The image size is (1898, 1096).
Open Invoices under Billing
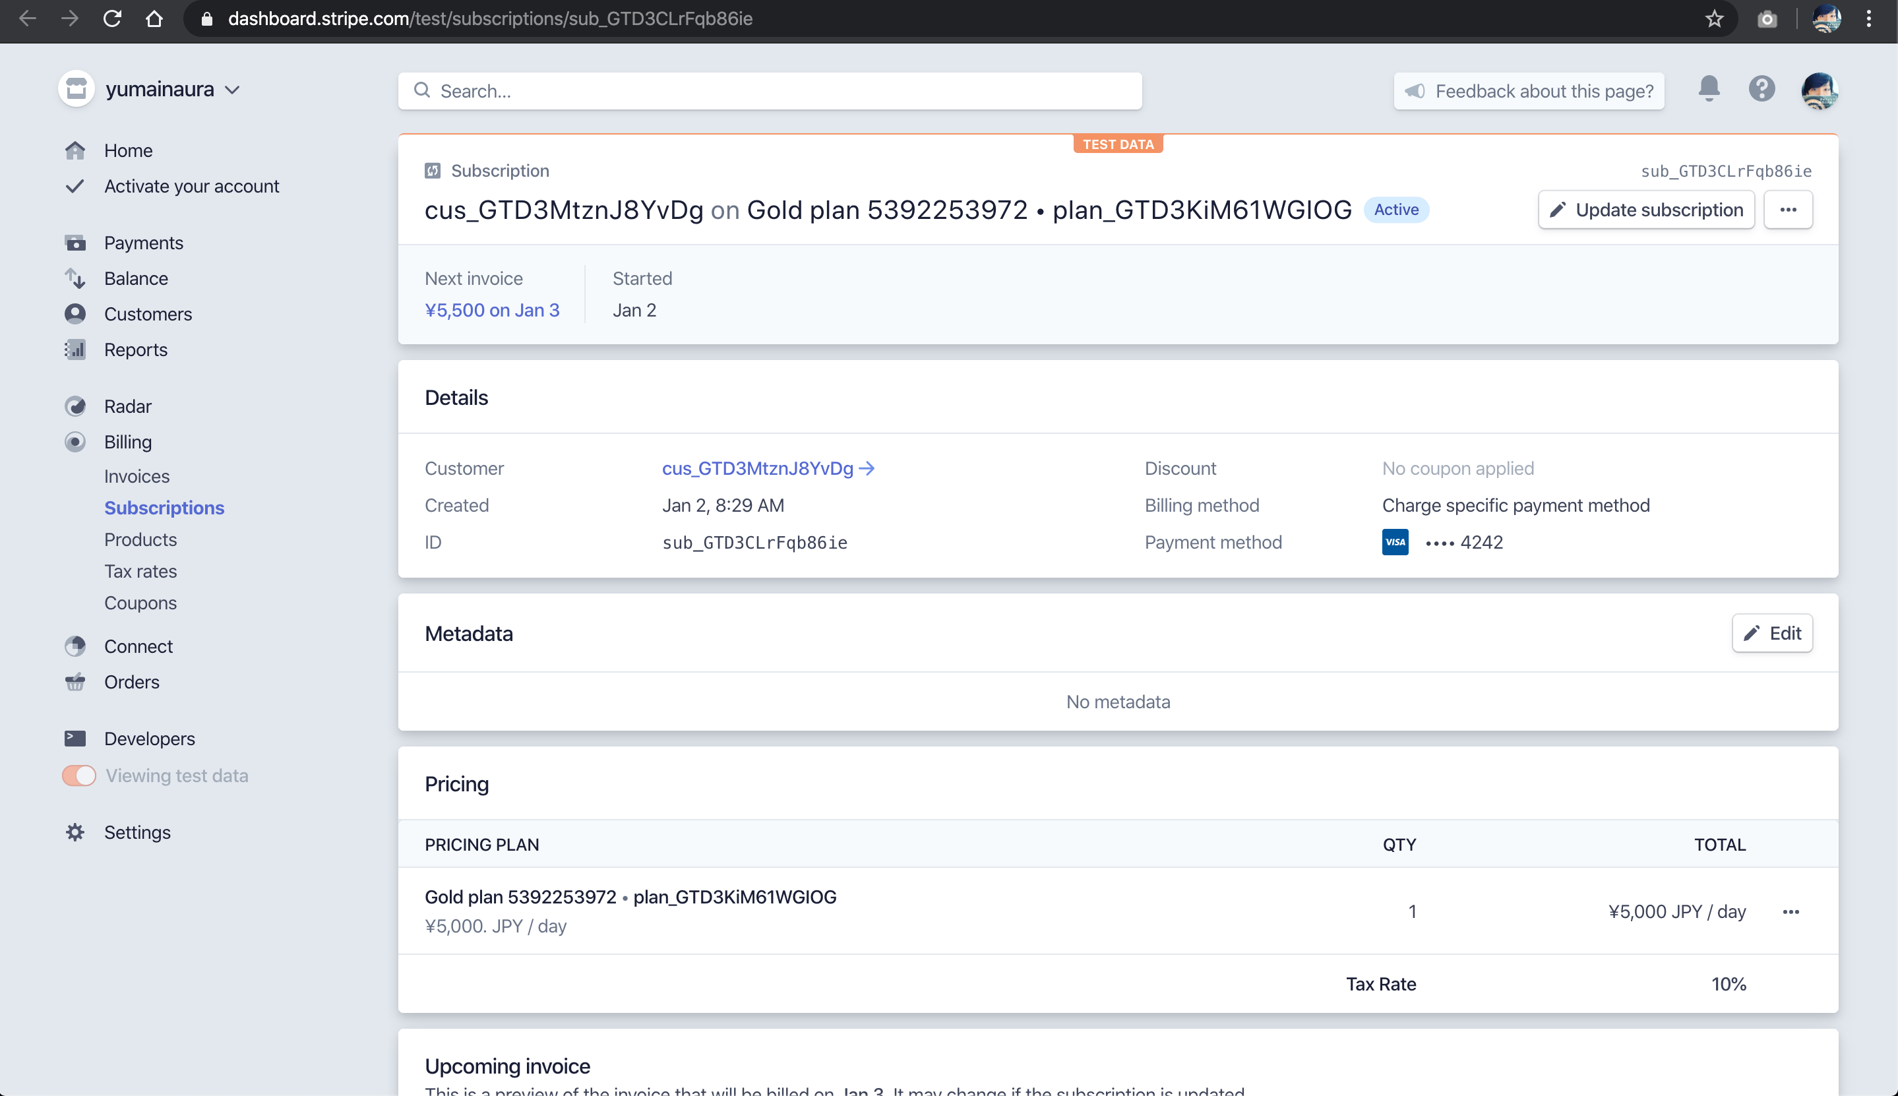click(x=137, y=477)
